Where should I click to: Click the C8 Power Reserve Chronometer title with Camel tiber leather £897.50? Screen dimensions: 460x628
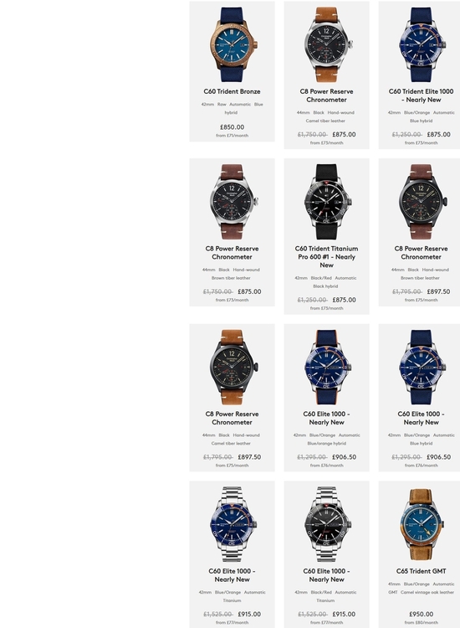[232, 418]
